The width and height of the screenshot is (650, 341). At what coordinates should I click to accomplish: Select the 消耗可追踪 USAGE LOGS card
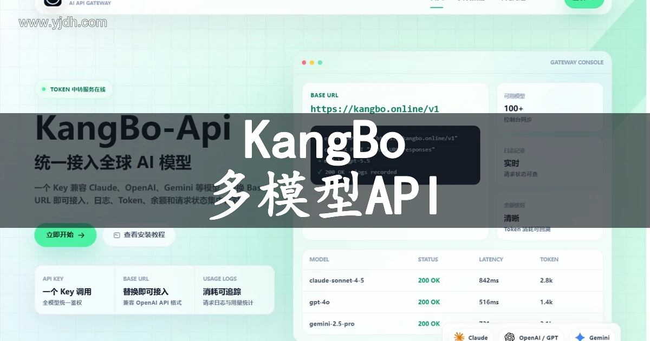(x=234, y=290)
